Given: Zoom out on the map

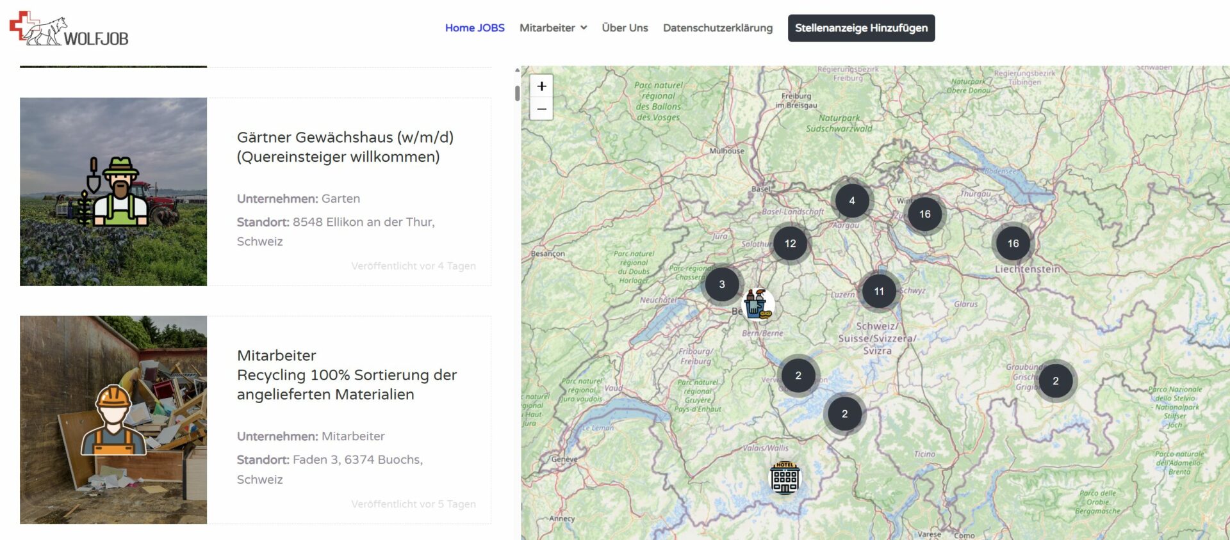Looking at the screenshot, I should [541, 109].
